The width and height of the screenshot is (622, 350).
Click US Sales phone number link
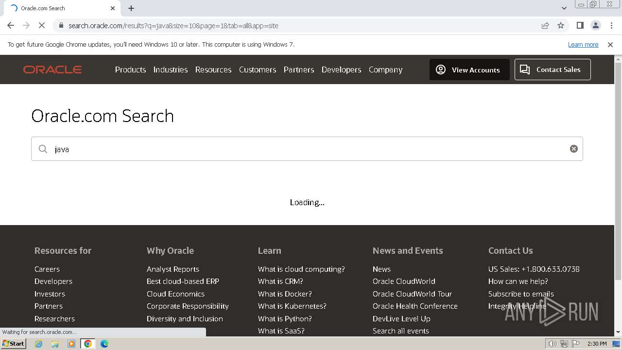(534, 269)
